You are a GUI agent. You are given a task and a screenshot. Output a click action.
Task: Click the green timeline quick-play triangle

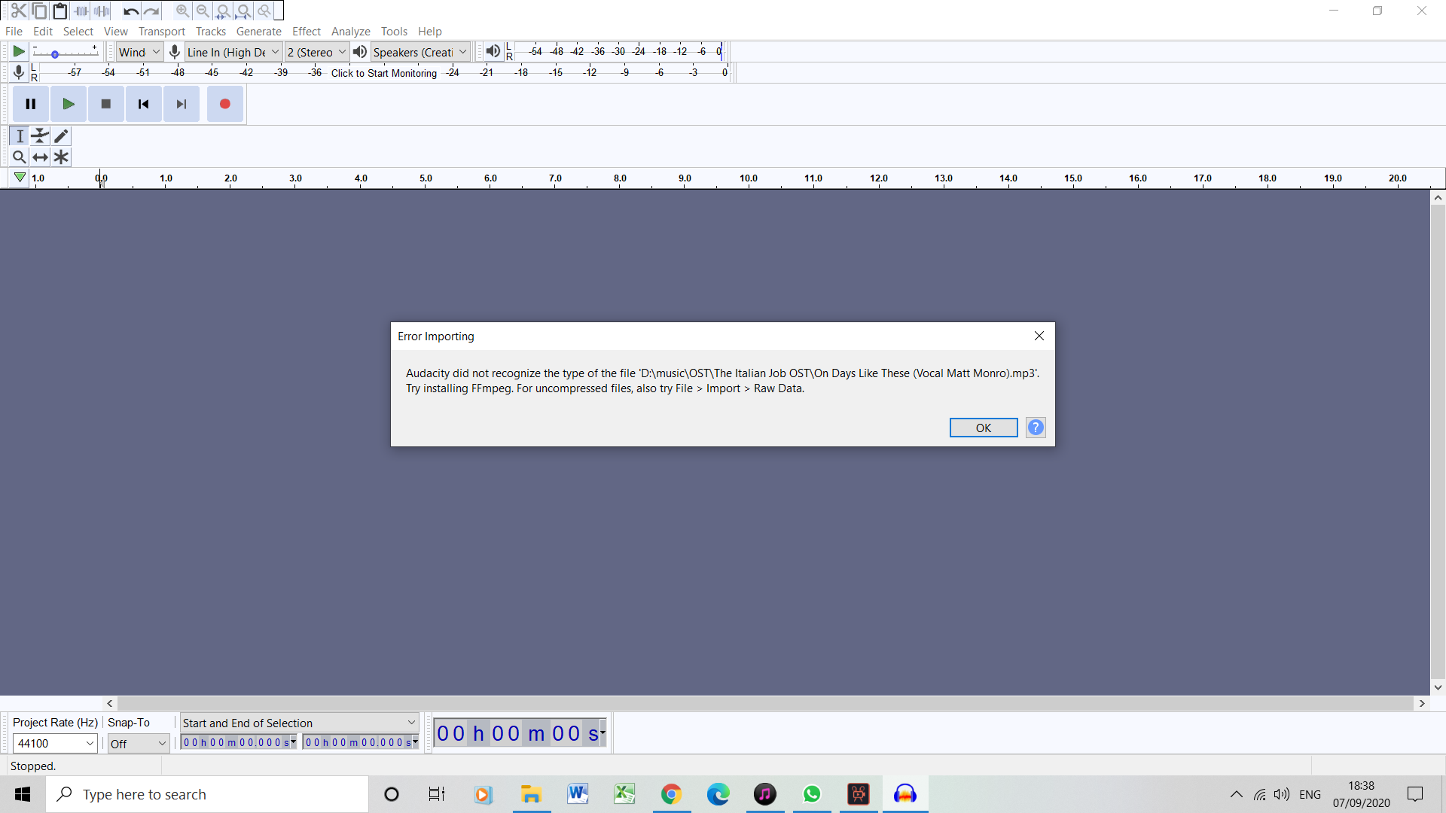coord(20,178)
